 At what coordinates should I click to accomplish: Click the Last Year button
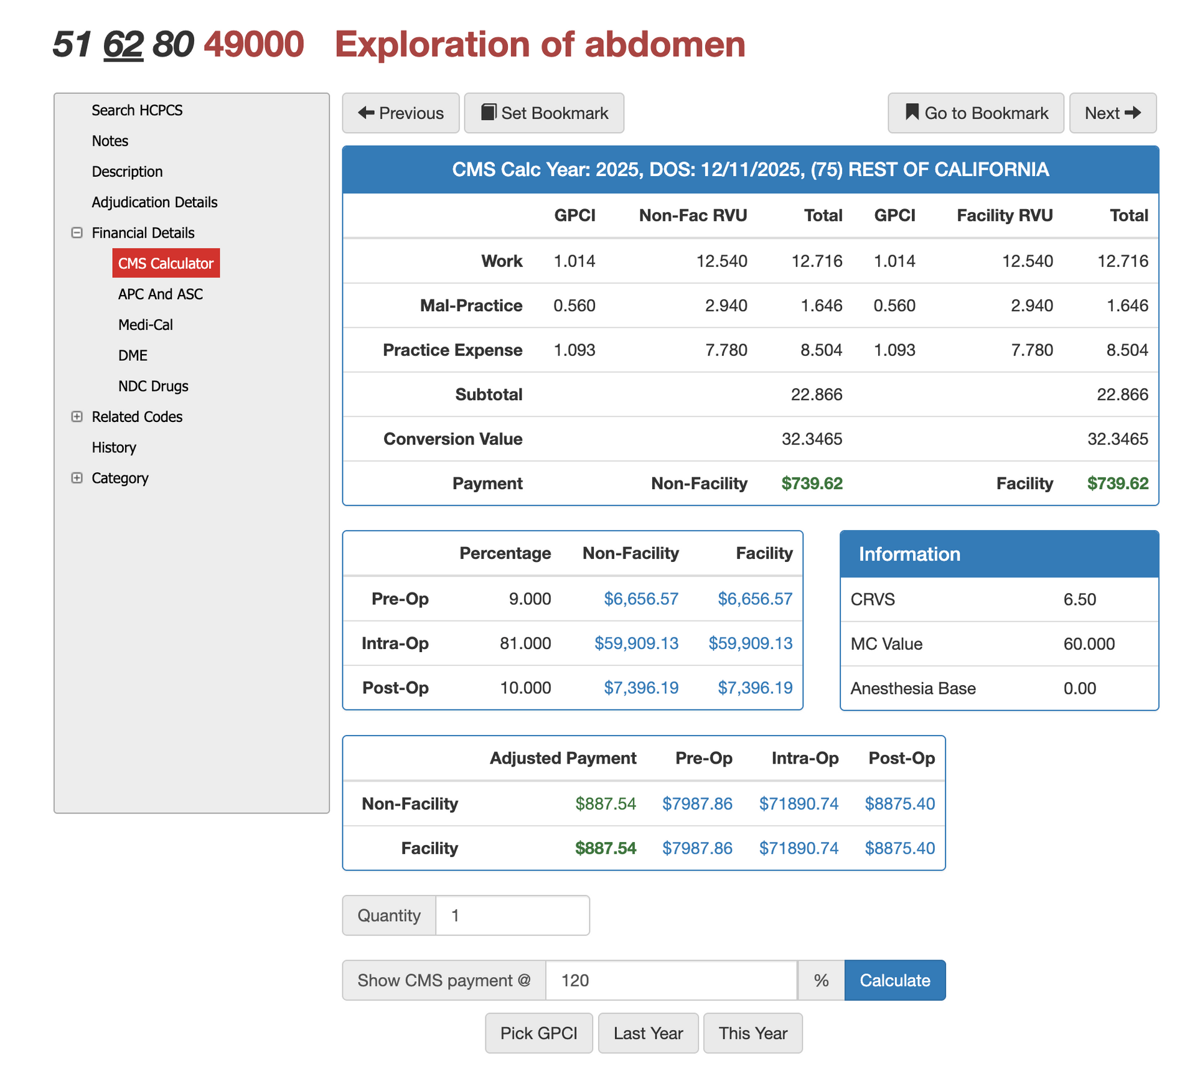tap(648, 1033)
